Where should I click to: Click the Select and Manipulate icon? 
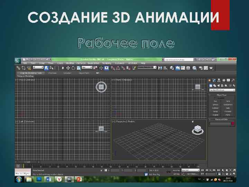(x=101, y=68)
